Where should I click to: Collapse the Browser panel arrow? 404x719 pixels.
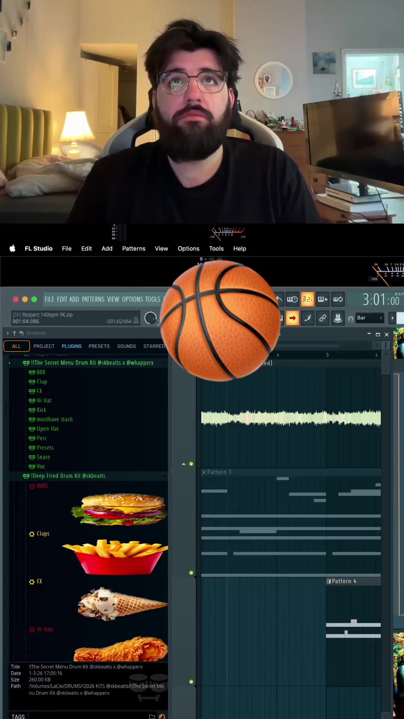coord(8,333)
